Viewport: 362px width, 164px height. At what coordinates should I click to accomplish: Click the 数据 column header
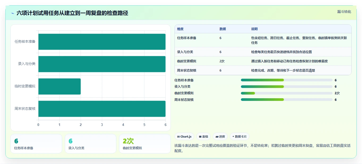pos(223,29)
